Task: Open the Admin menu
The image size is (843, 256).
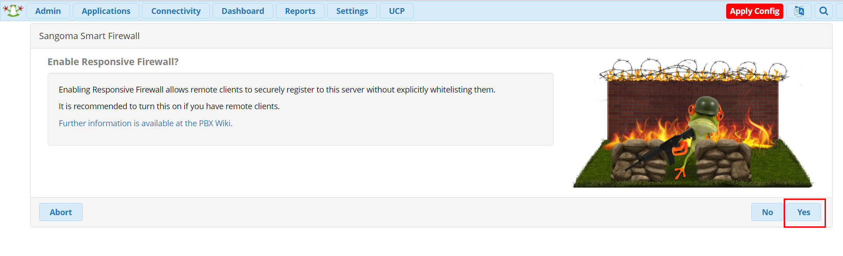Action: 48,11
